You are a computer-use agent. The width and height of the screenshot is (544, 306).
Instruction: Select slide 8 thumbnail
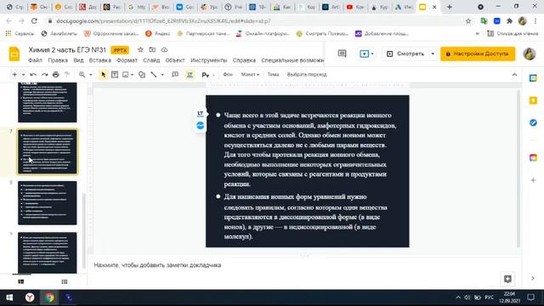click(x=48, y=203)
